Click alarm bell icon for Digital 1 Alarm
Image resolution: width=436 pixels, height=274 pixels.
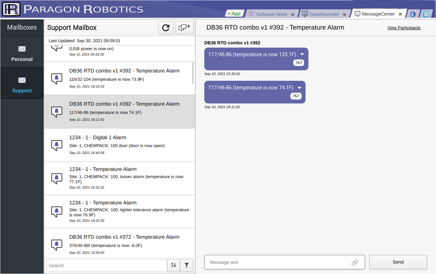coord(57,145)
